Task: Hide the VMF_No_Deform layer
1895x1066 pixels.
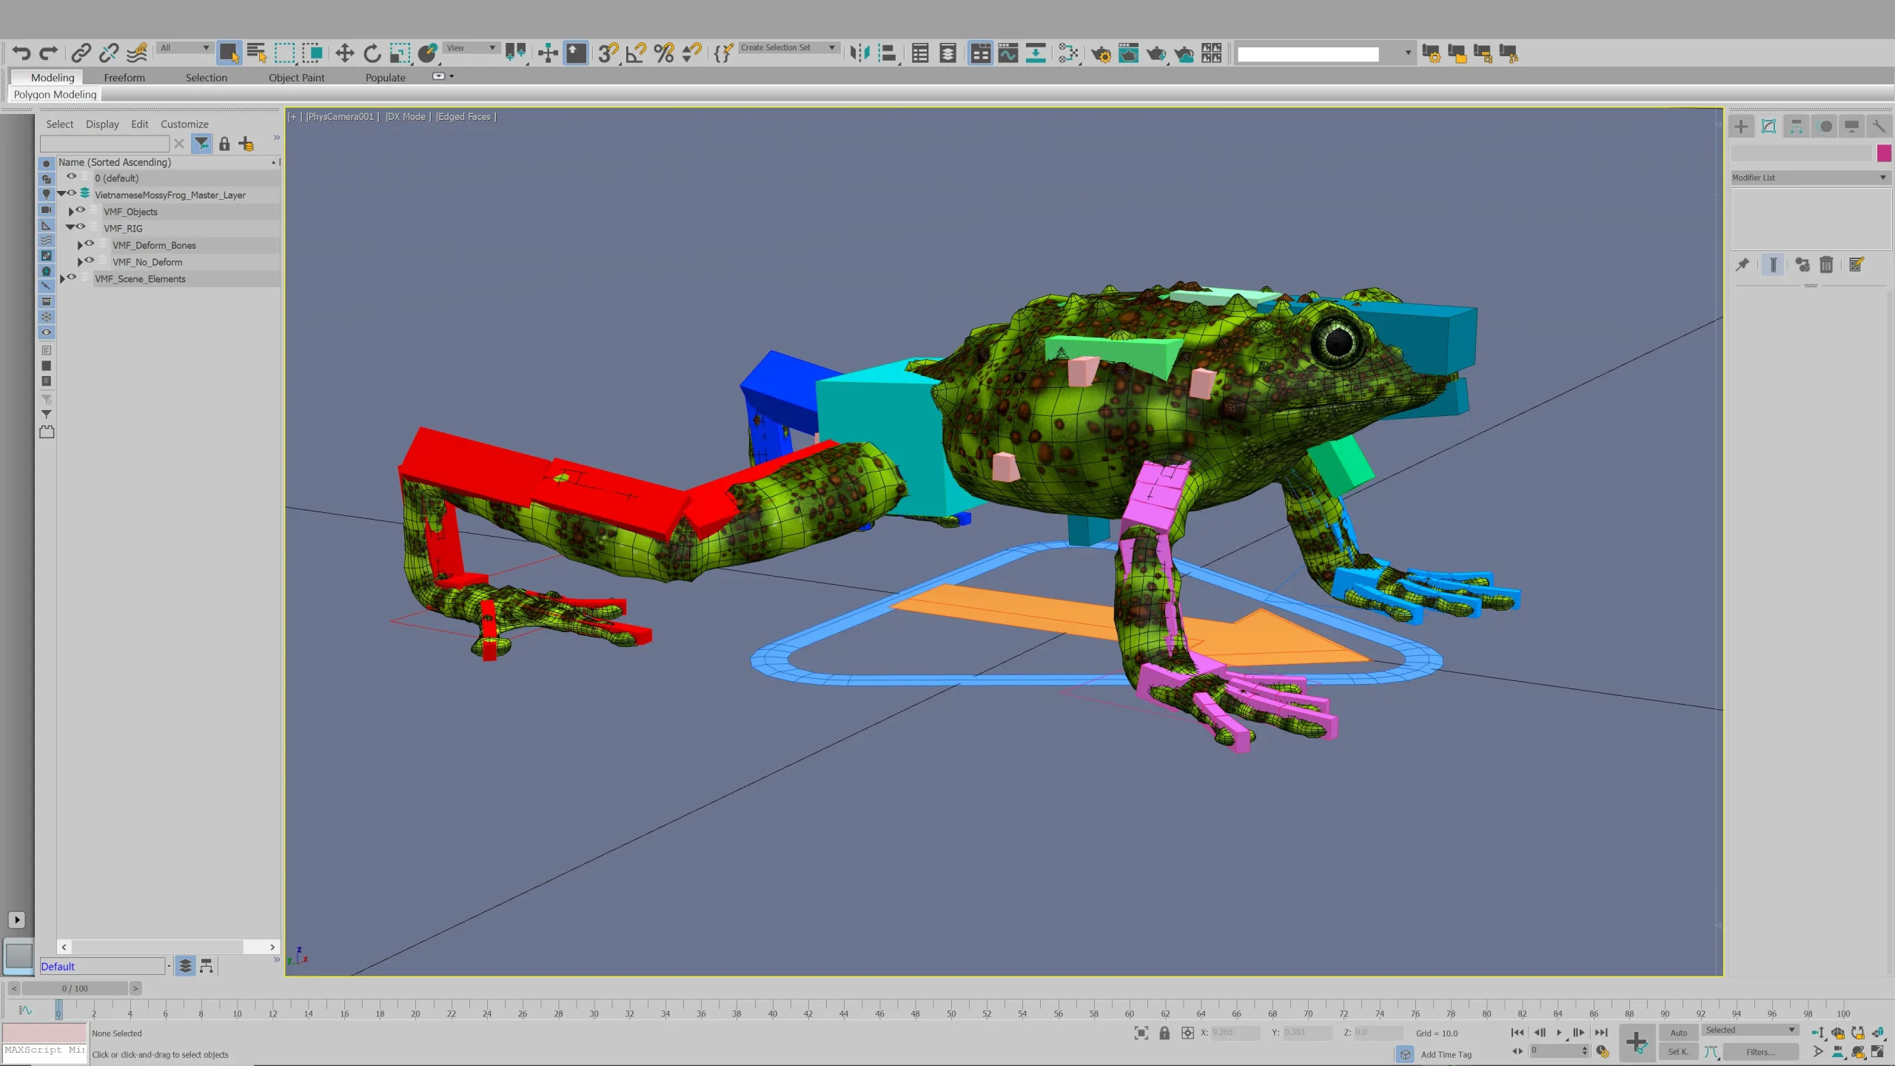Action: pyautogui.click(x=90, y=261)
